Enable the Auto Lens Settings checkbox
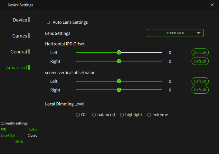This screenshot has width=219, height=154. (48, 22)
